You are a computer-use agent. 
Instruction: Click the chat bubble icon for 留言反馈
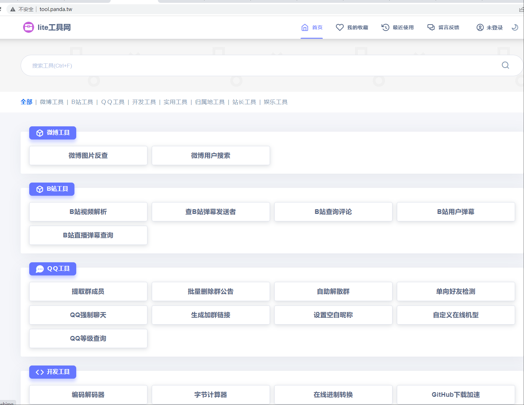point(431,27)
